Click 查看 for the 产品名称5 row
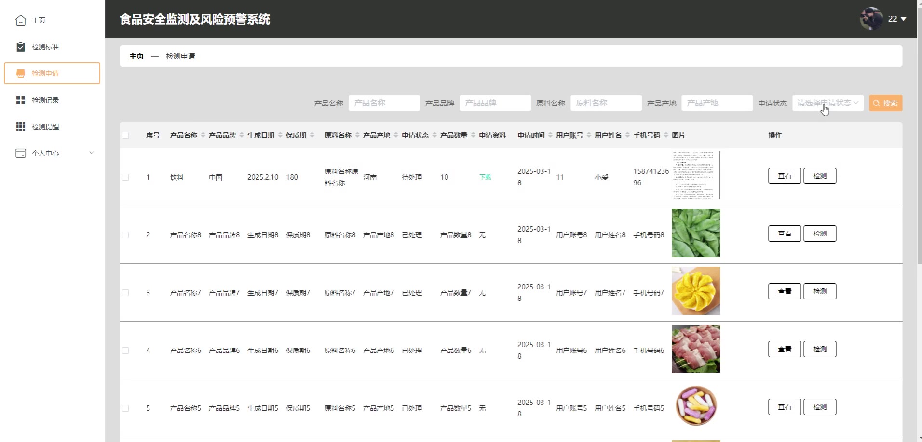922x442 pixels. (x=785, y=407)
